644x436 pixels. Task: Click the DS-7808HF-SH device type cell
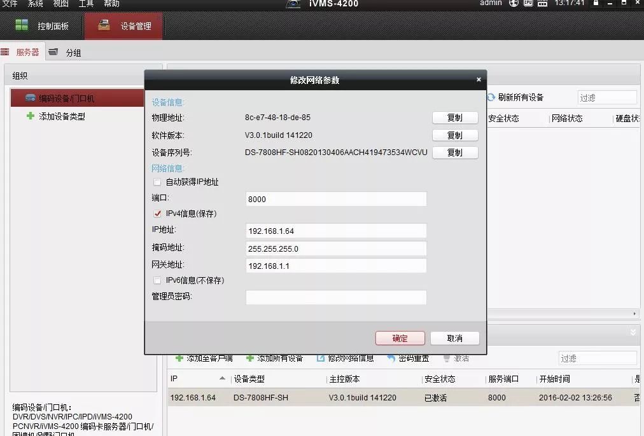[x=261, y=397]
